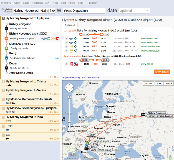Open www.aeroflot.com link for 06:05 flight
The image size is (174, 160).
click(149, 38)
